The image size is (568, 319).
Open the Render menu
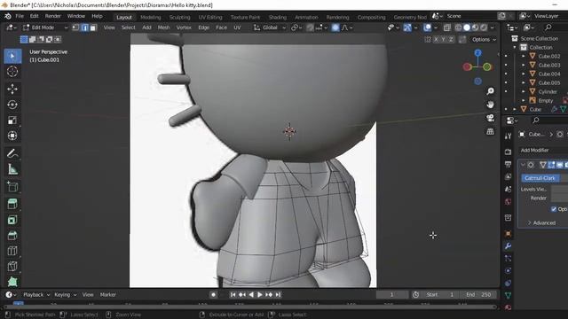pos(53,16)
